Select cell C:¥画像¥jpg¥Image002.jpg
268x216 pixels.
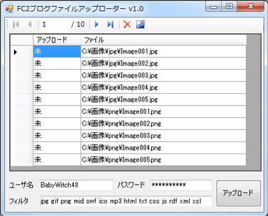pos(164,64)
